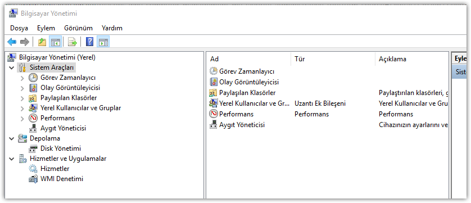
Task: Click the Bilgisayar Yönetimi (Yerel) root icon
Action: point(12,57)
